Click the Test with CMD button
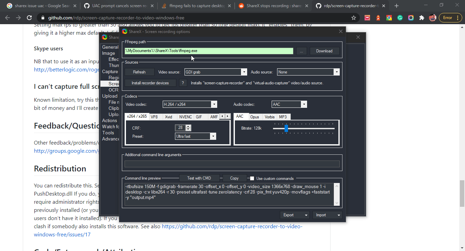The width and height of the screenshot is (465, 251). (x=199, y=178)
